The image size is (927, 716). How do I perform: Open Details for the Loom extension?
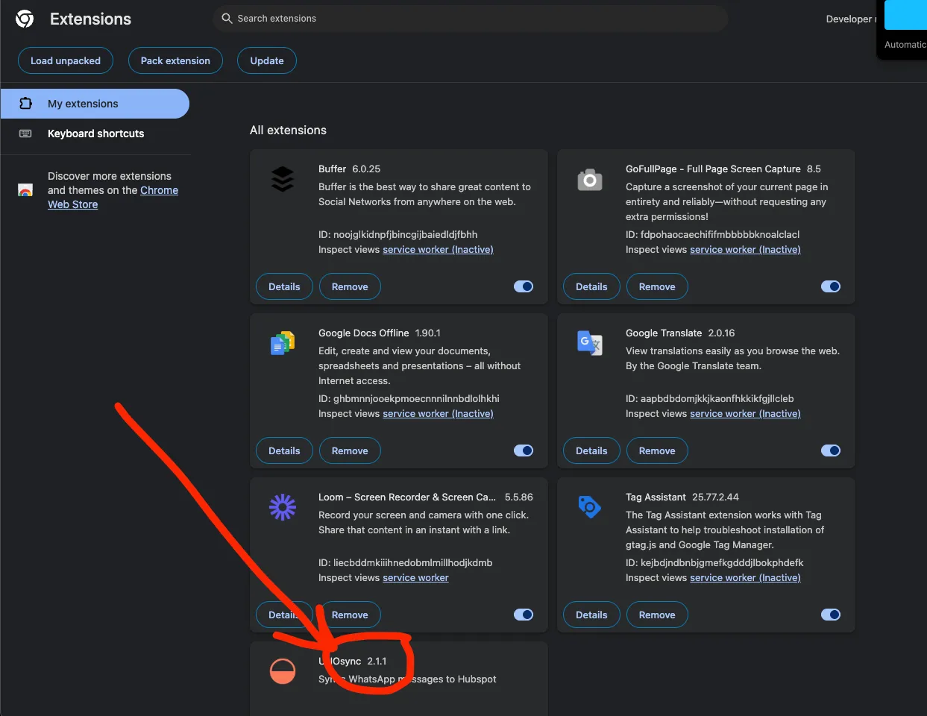(x=284, y=615)
